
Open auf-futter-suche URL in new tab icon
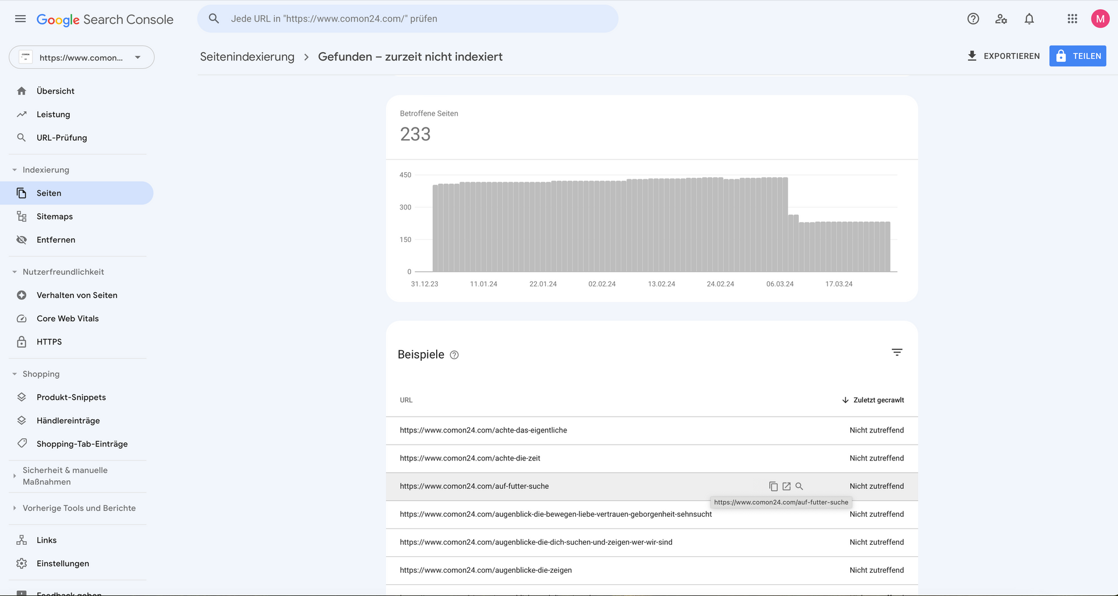tap(787, 486)
